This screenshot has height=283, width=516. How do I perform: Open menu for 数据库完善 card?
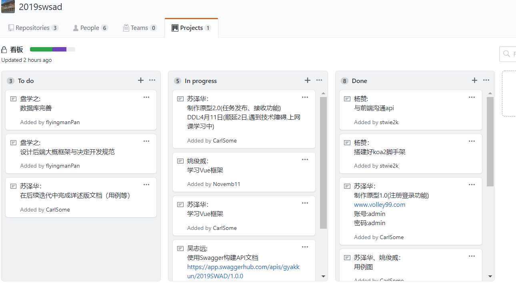(x=146, y=97)
